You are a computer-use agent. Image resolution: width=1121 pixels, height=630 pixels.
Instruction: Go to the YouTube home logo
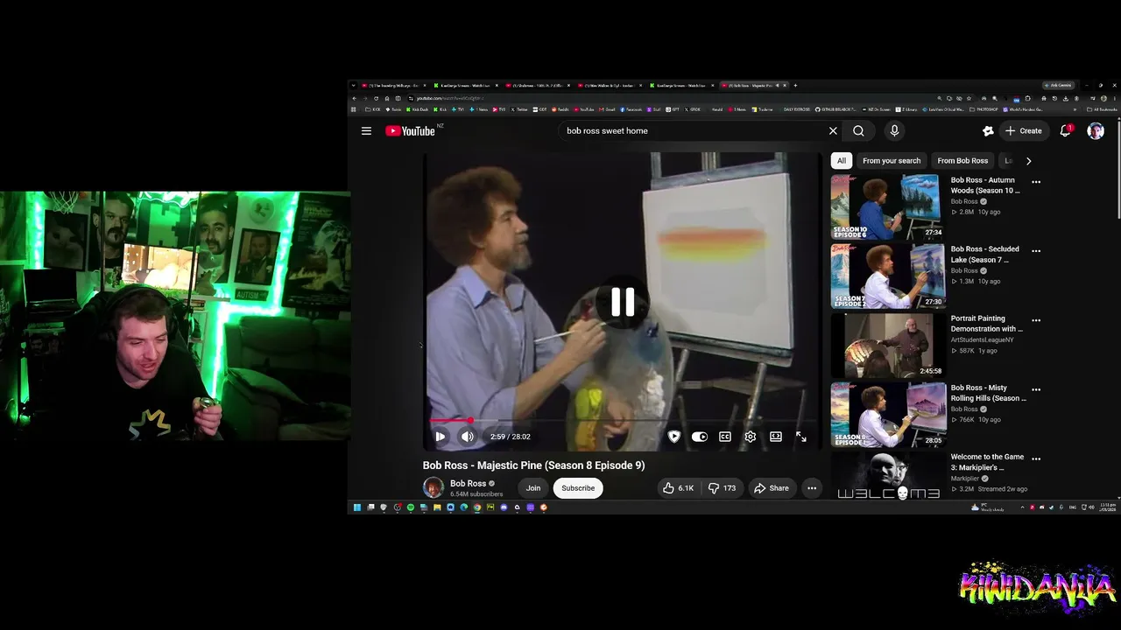410,131
